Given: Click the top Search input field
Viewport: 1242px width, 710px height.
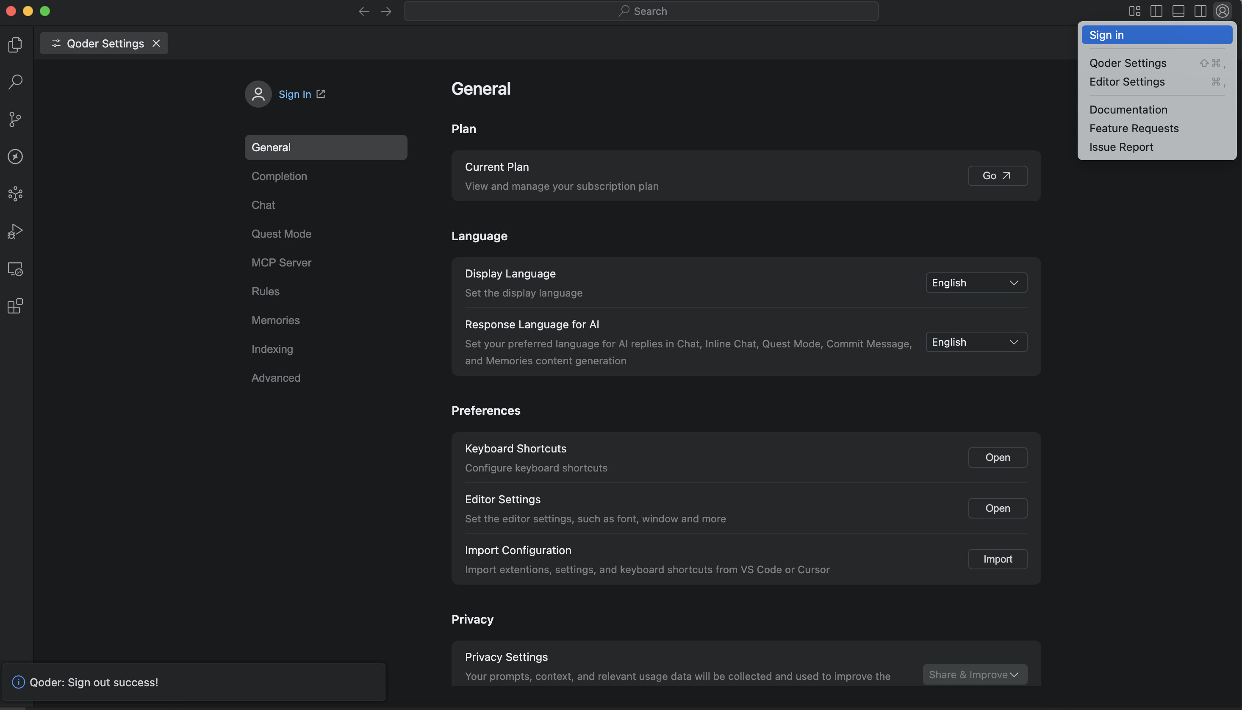Looking at the screenshot, I should (641, 11).
